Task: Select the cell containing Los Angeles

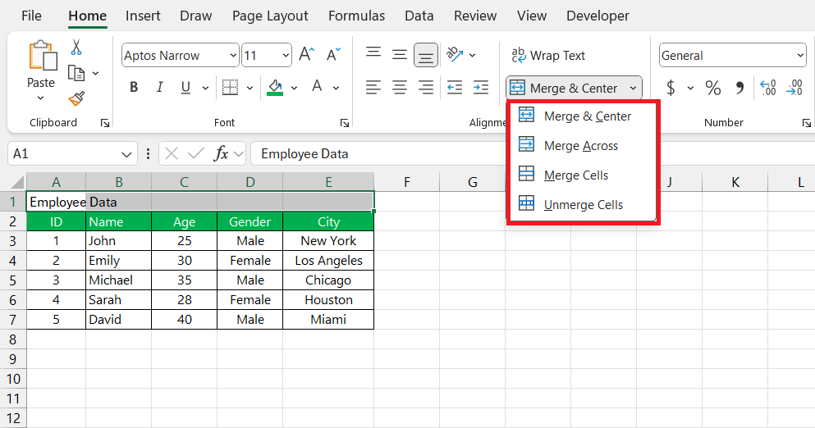Action: [x=328, y=260]
